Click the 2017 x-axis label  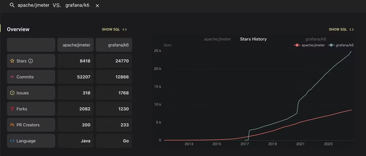coord(244,144)
